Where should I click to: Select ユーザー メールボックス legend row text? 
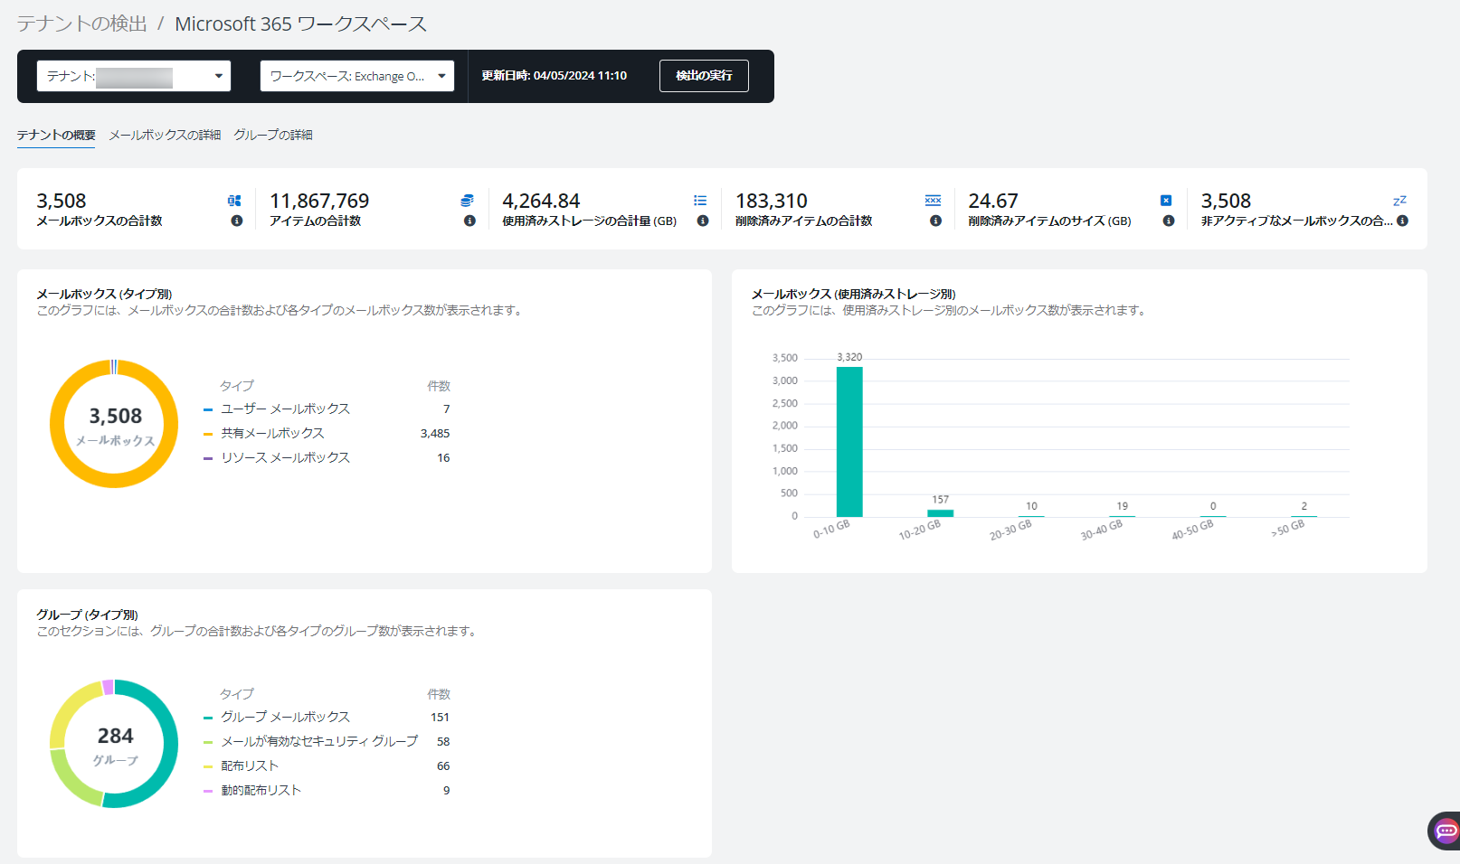[x=285, y=409]
